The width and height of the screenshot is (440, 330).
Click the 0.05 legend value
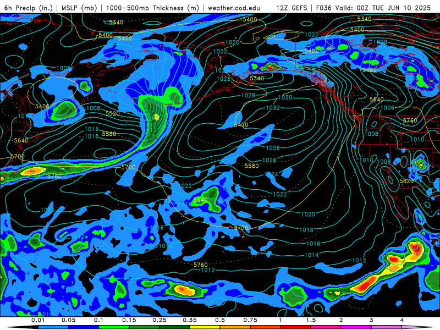(68, 320)
